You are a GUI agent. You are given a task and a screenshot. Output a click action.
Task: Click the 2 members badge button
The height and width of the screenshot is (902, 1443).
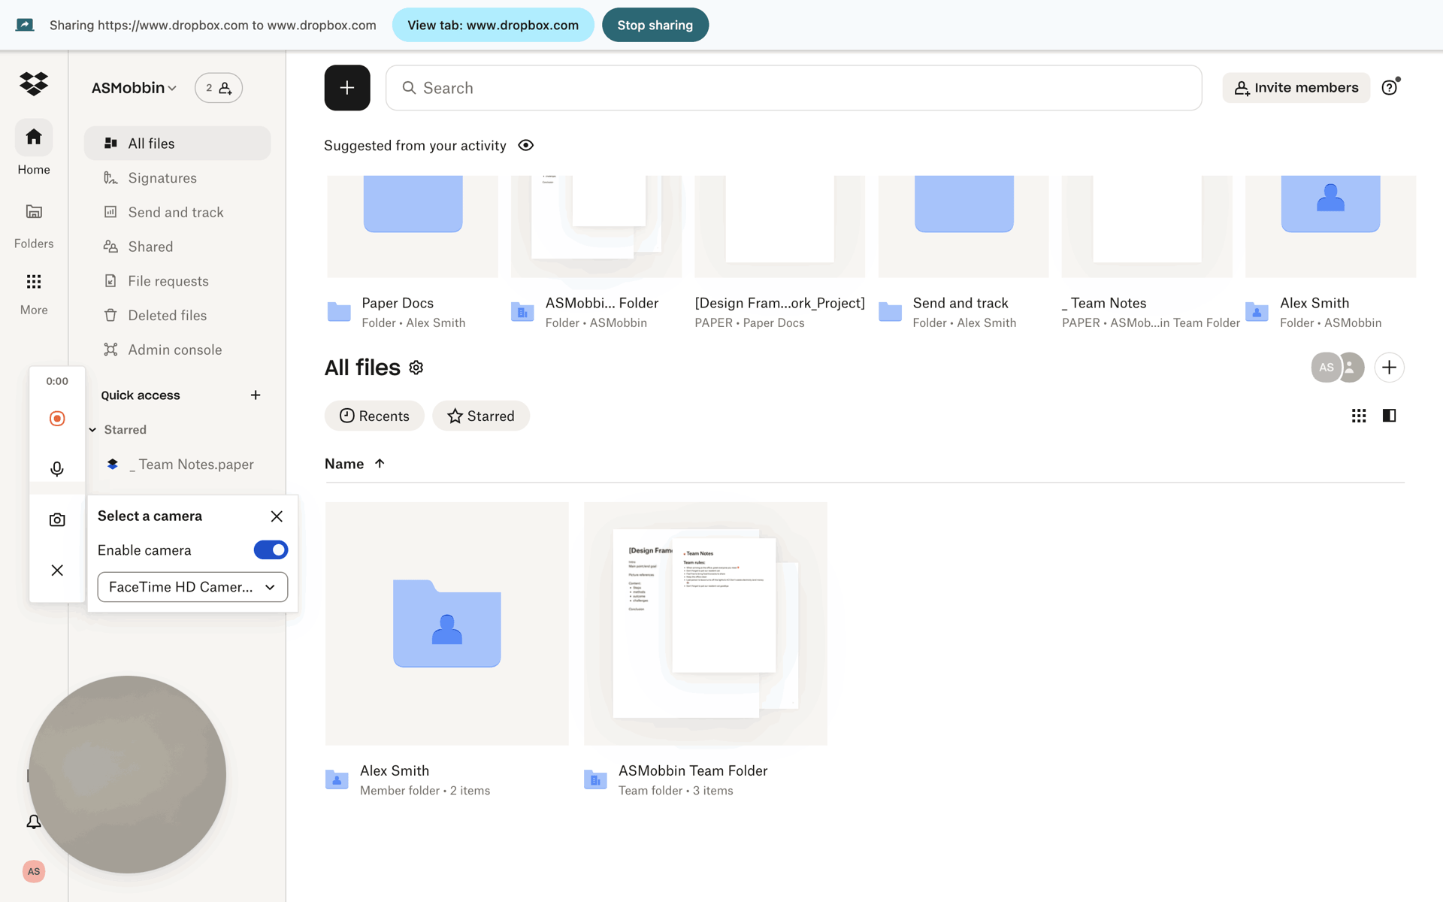click(x=219, y=88)
